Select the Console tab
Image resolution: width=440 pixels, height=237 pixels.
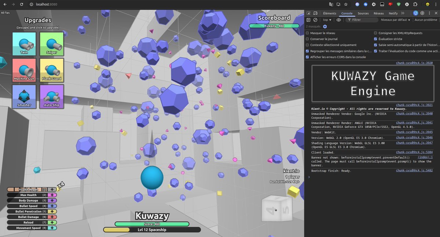(x=347, y=13)
